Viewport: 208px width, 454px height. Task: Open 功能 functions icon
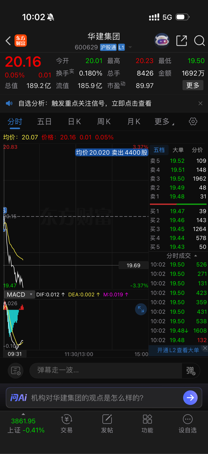[x=147, y=424]
